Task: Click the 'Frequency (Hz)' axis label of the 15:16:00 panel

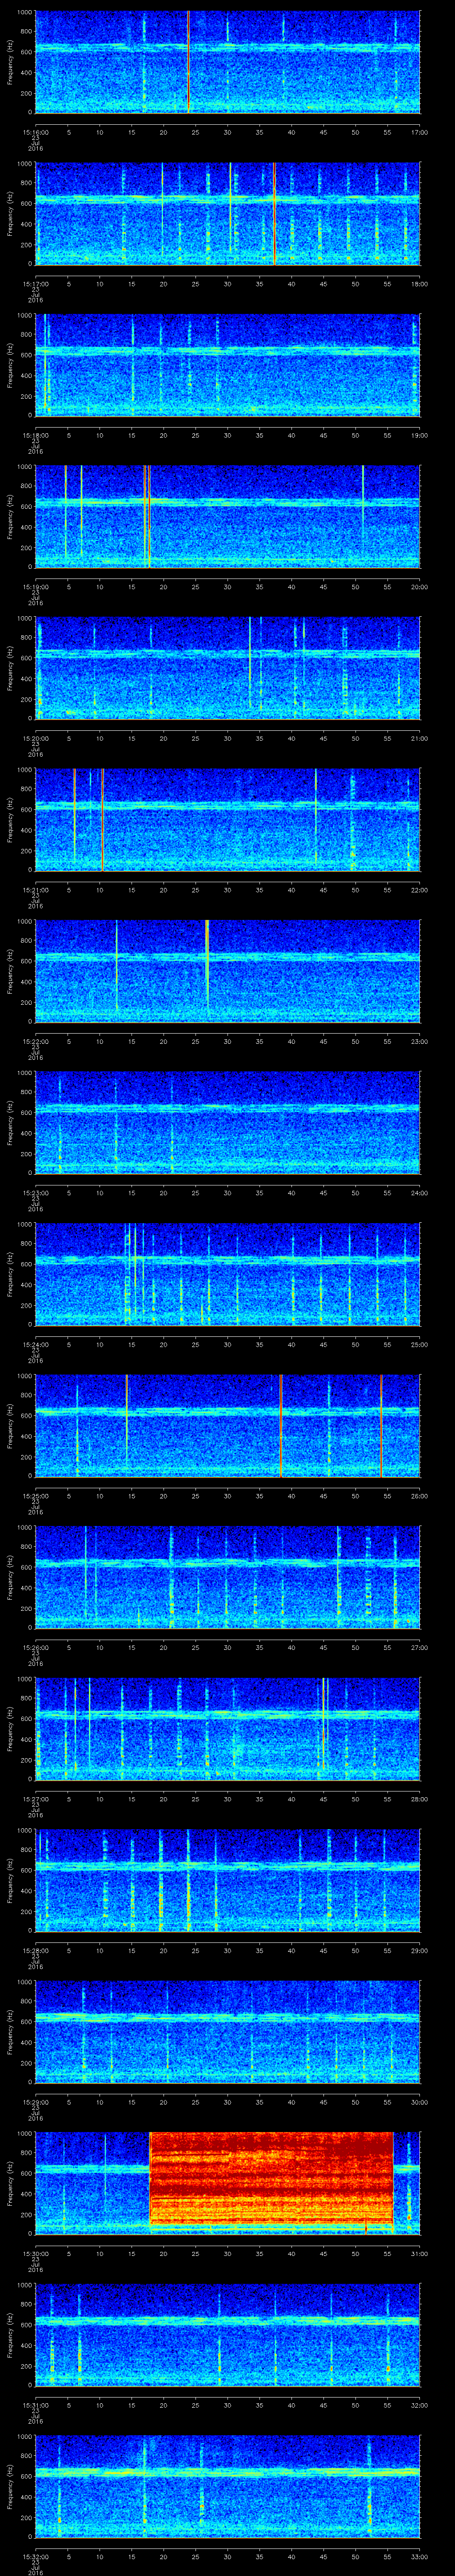Action: (10, 62)
